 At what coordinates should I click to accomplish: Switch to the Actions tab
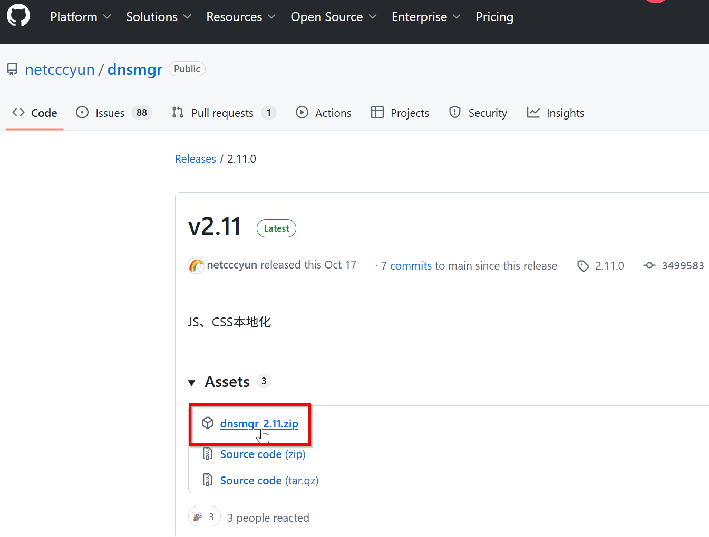coord(324,113)
